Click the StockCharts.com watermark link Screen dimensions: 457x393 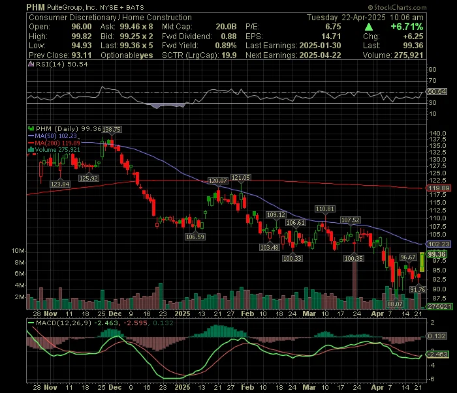(397, 7)
